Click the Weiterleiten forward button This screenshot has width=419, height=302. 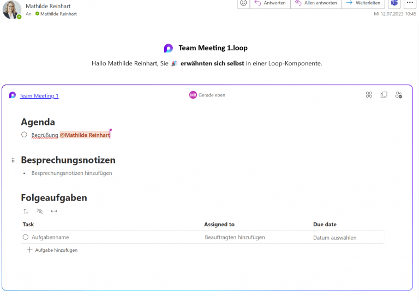(363, 3)
